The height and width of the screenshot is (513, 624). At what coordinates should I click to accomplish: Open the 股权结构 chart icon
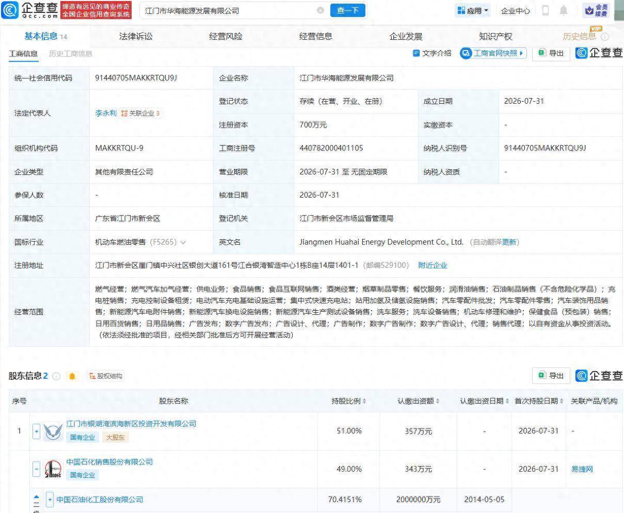point(106,376)
